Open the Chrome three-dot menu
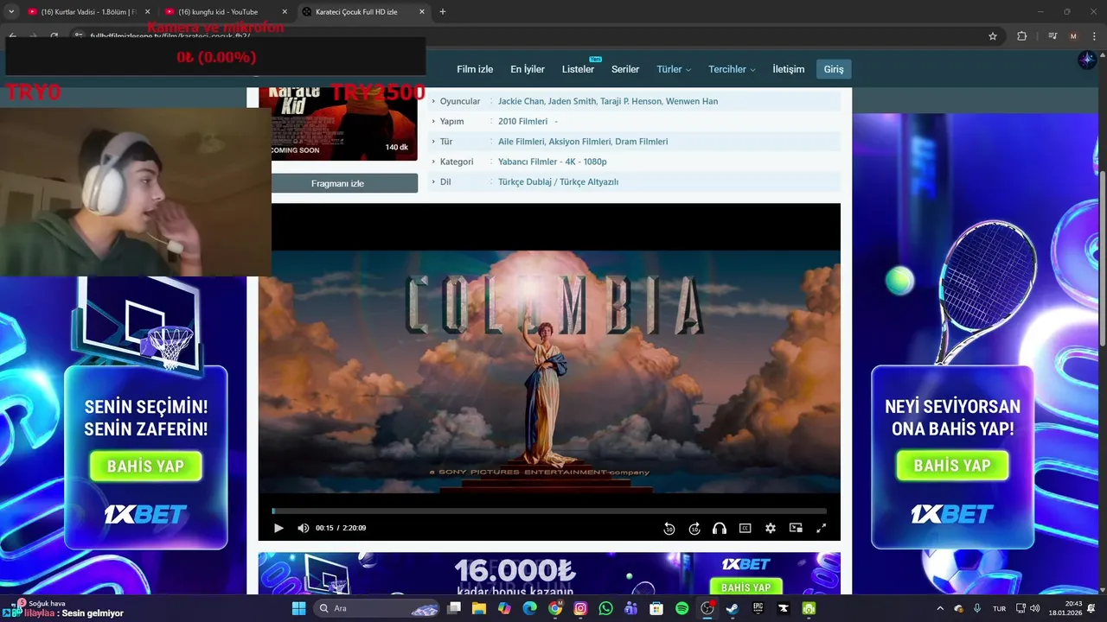Screen dimensions: 1107x622 pyautogui.click(x=1094, y=36)
